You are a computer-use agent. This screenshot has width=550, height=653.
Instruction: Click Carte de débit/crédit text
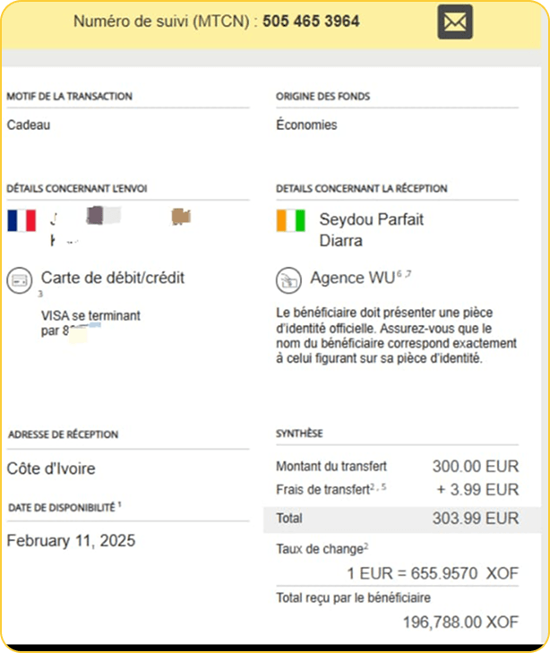coord(113,278)
